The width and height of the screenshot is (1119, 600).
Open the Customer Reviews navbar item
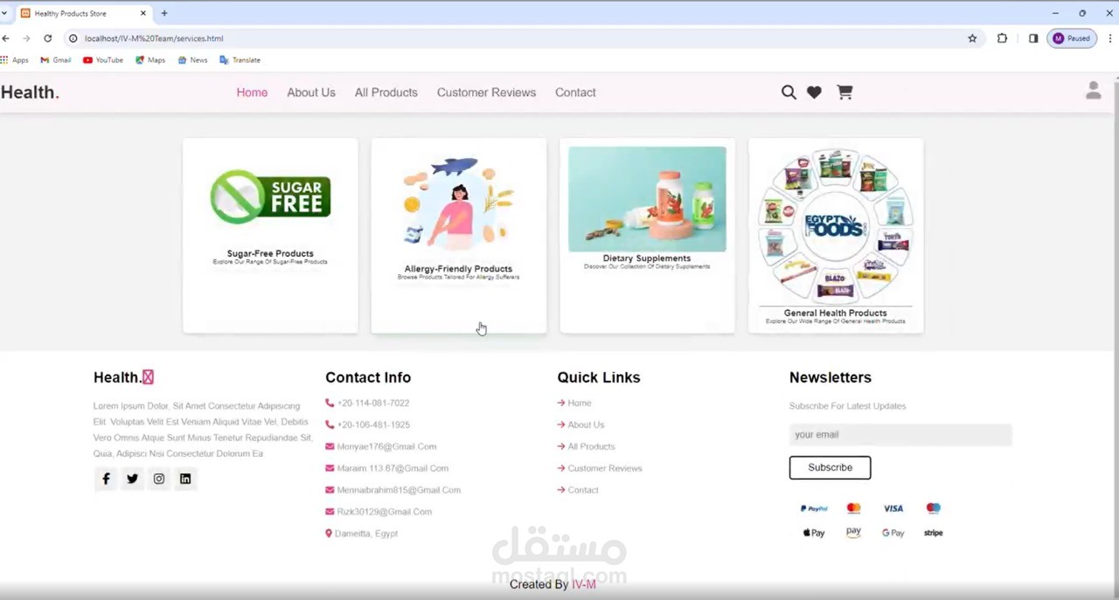(x=486, y=93)
